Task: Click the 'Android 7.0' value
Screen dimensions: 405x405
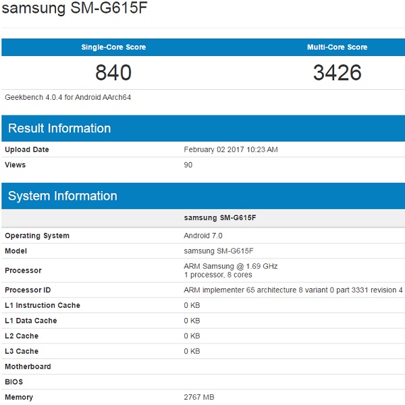Action: (203, 236)
